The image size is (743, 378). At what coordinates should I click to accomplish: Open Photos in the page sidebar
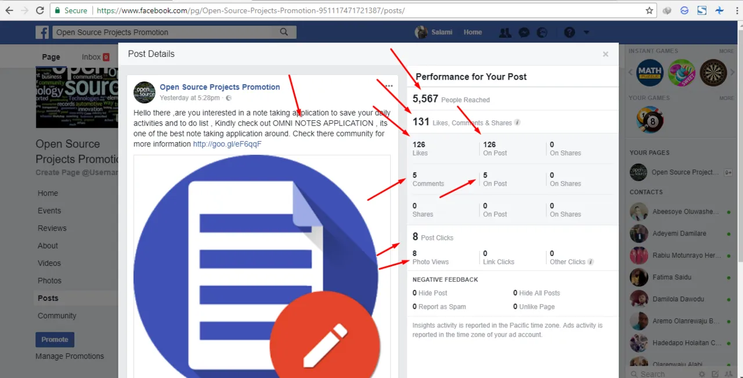[x=49, y=280]
